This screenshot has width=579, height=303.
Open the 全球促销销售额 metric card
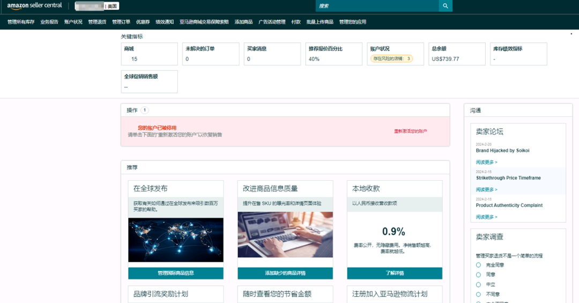pos(149,82)
